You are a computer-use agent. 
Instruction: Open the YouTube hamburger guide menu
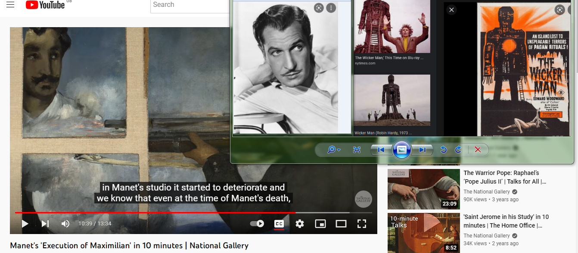pos(10,5)
